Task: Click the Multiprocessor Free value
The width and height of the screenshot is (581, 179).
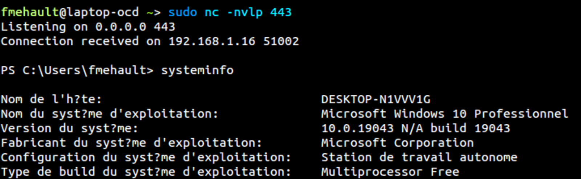Action: pyautogui.click(x=390, y=172)
